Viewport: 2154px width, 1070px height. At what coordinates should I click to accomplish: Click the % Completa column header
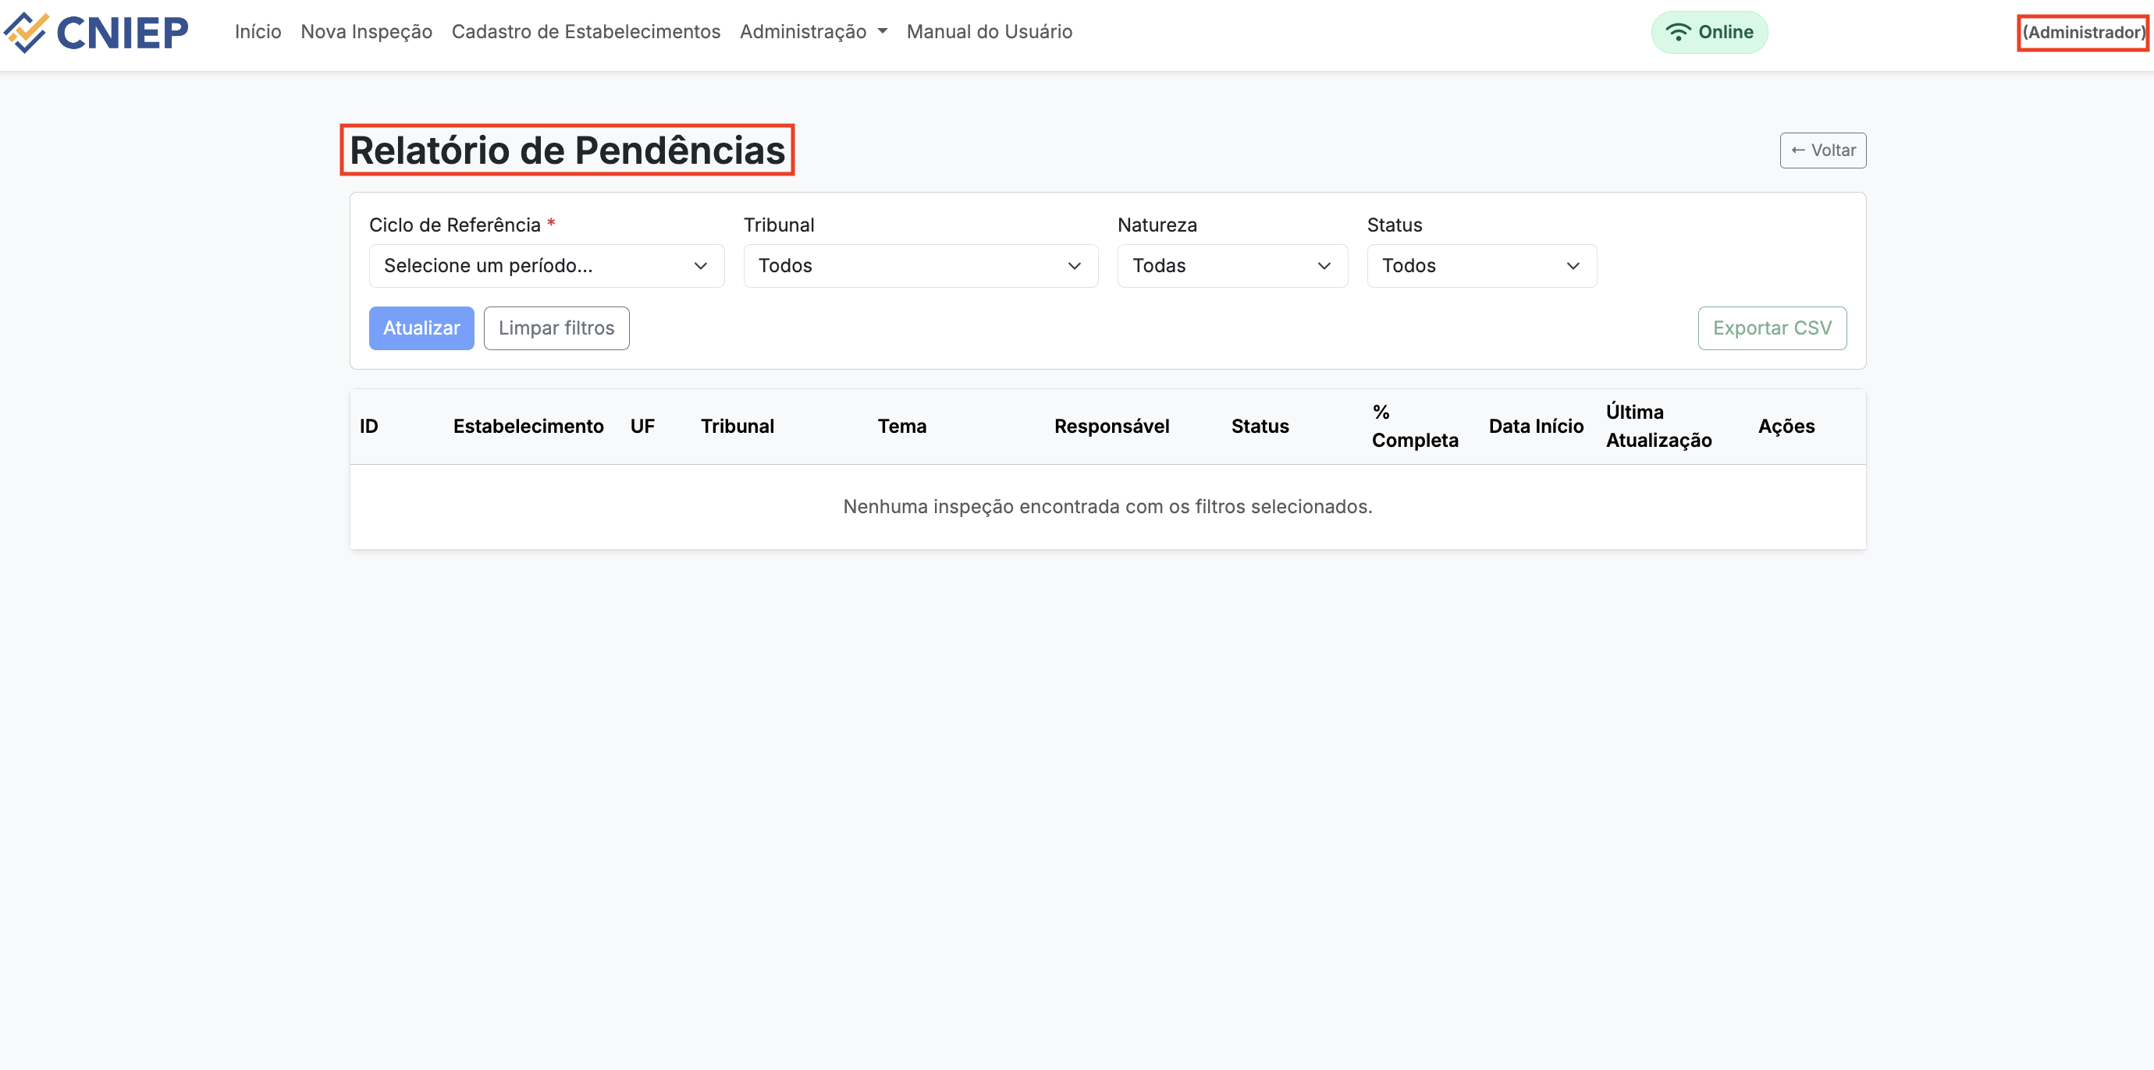pos(1414,426)
